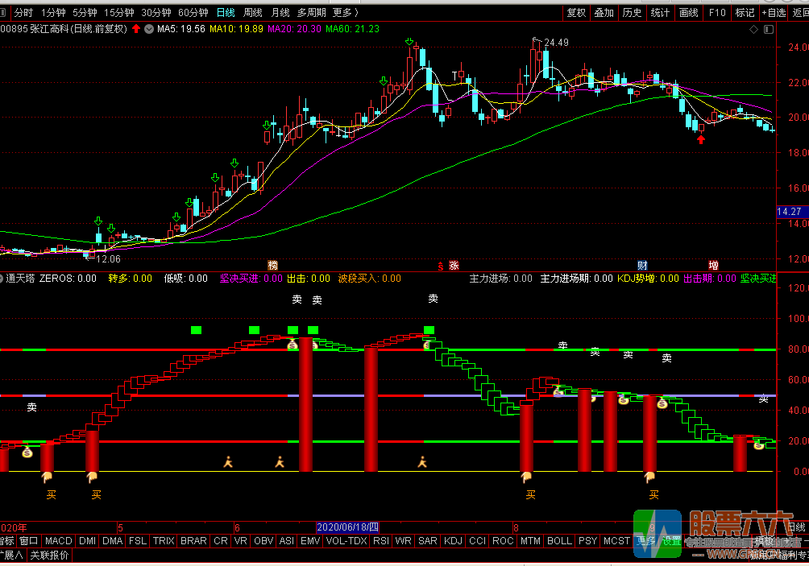
Task: Select the MTM indicator tab
Action: click(530, 541)
